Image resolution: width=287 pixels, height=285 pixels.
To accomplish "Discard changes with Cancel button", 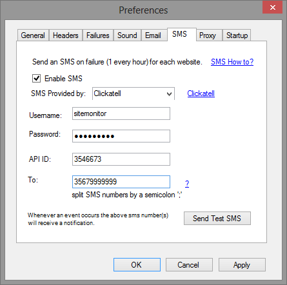I will click(x=189, y=265).
